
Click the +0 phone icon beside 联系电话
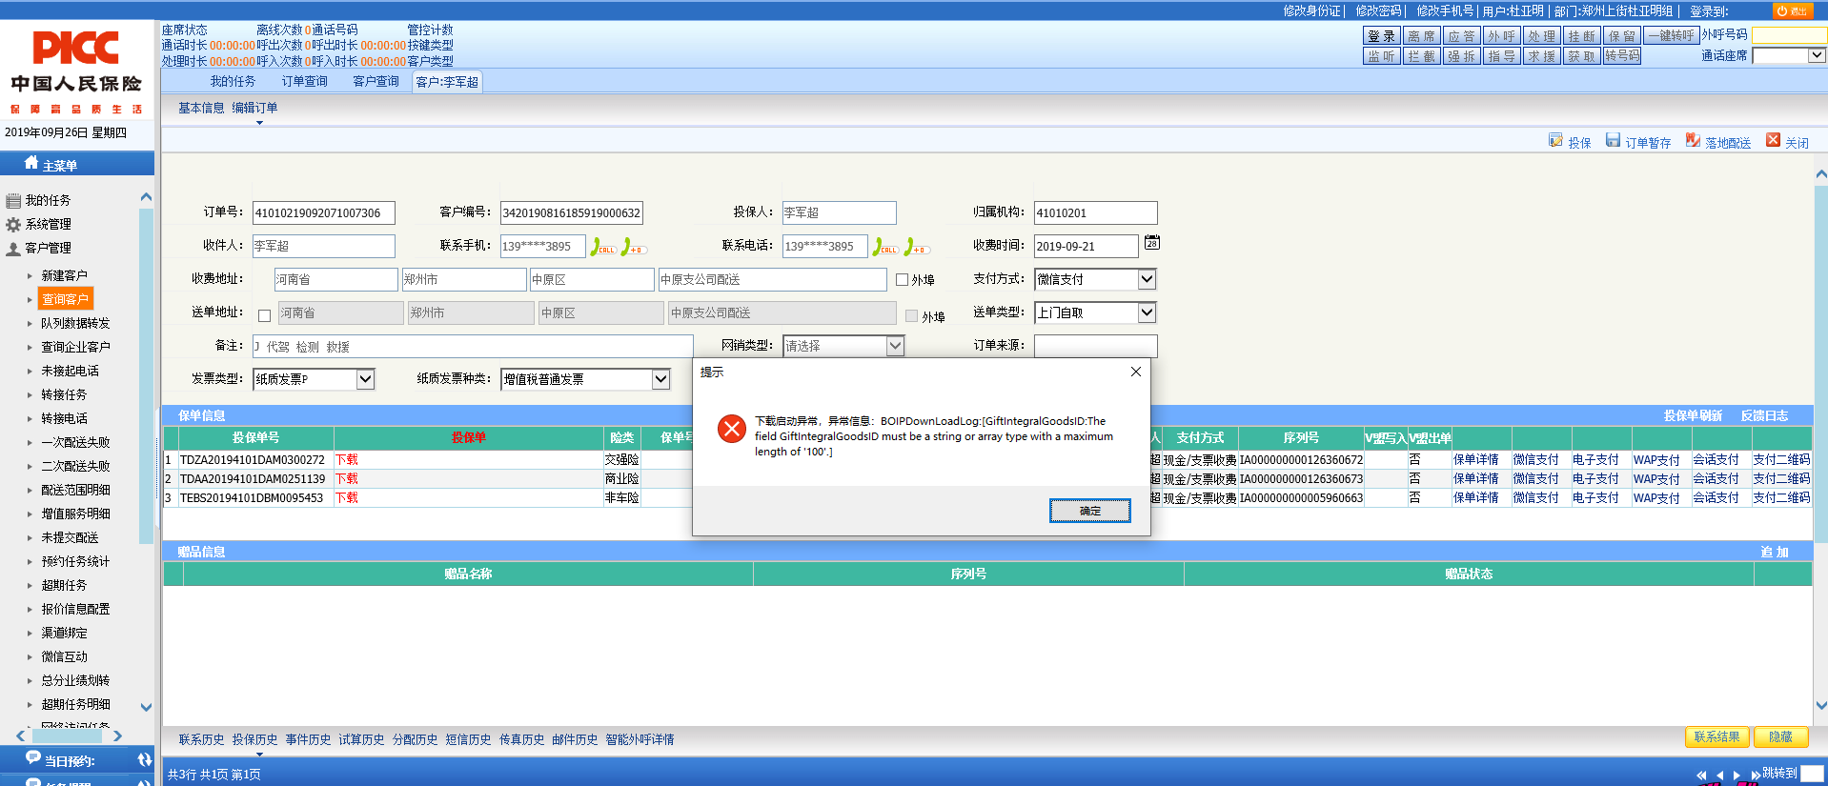coord(916,247)
